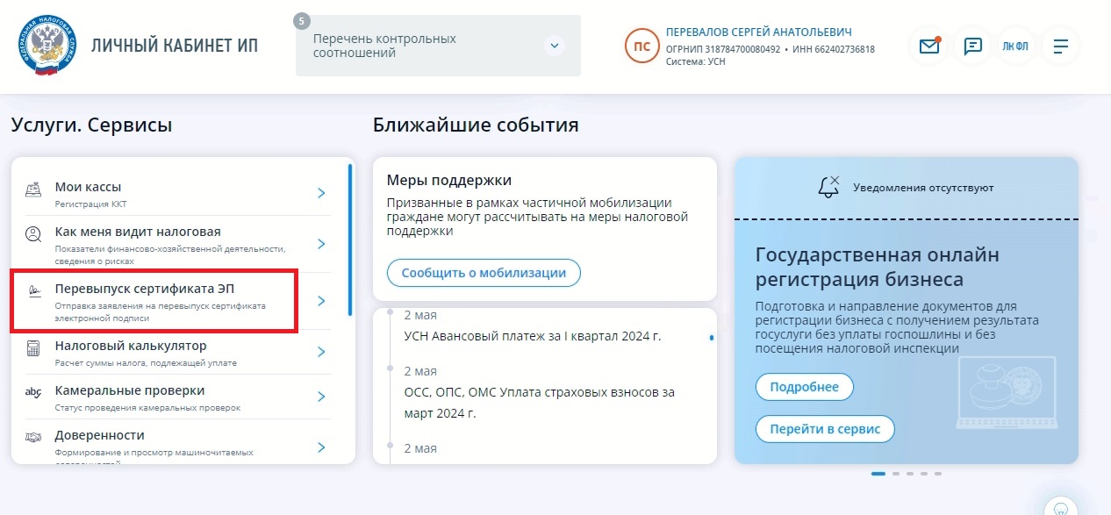Click the muted bell notifications icon
1111x515 pixels.
[x=828, y=186]
